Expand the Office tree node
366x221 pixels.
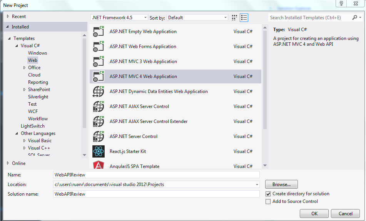(24, 68)
